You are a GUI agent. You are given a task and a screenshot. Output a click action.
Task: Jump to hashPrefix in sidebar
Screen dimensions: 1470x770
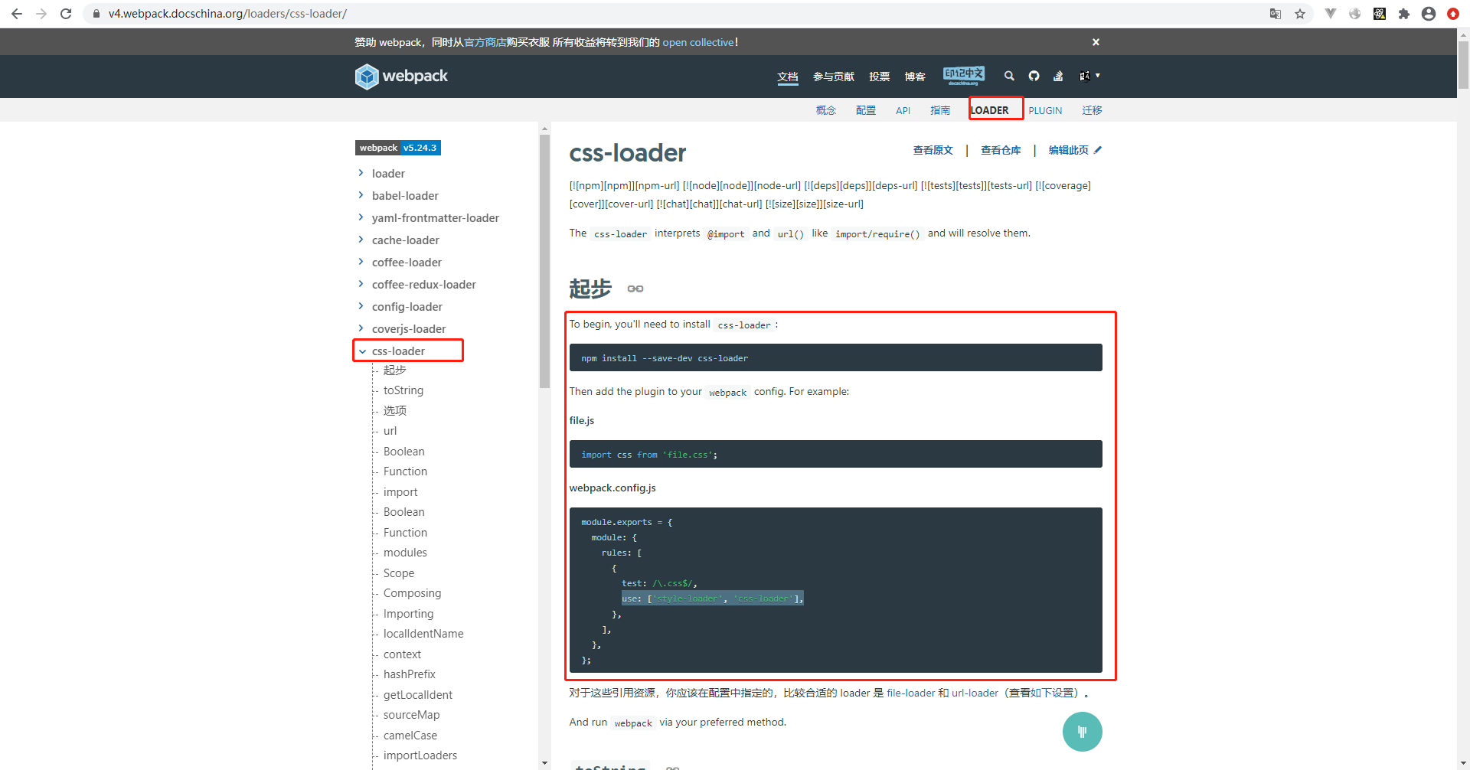pyautogui.click(x=410, y=674)
